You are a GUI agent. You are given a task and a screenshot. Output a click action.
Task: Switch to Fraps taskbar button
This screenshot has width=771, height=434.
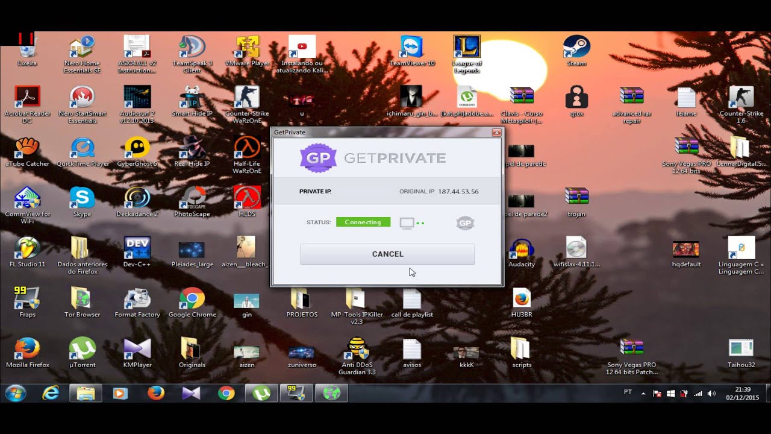coord(296,393)
